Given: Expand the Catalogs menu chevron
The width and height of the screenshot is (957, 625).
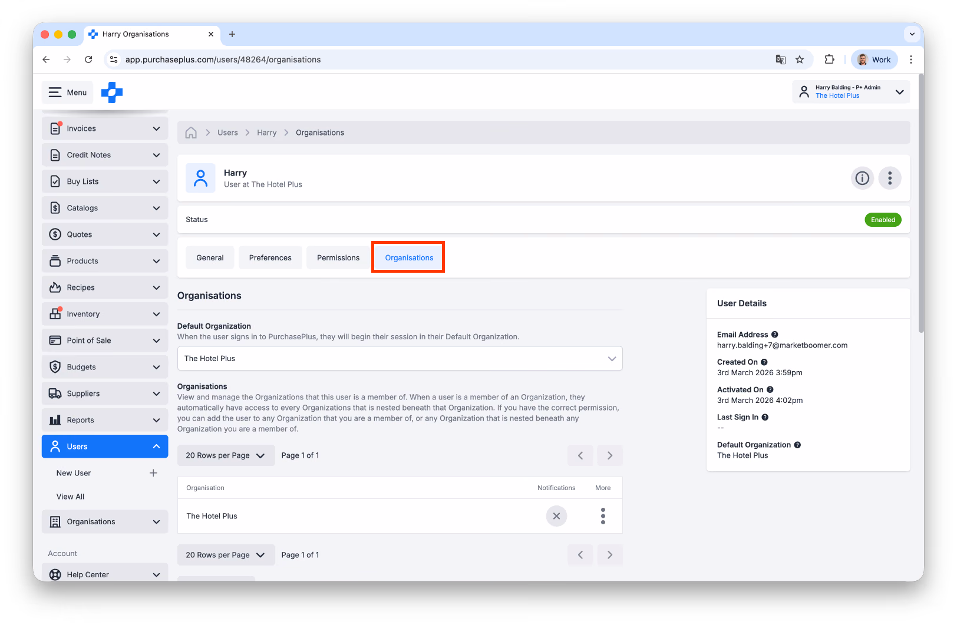Looking at the screenshot, I should click(x=156, y=208).
